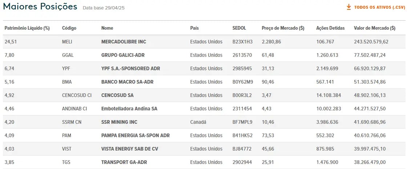407x169 pixels.
Task: Click the Código column header
Action: pyautogui.click(x=69, y=28)
